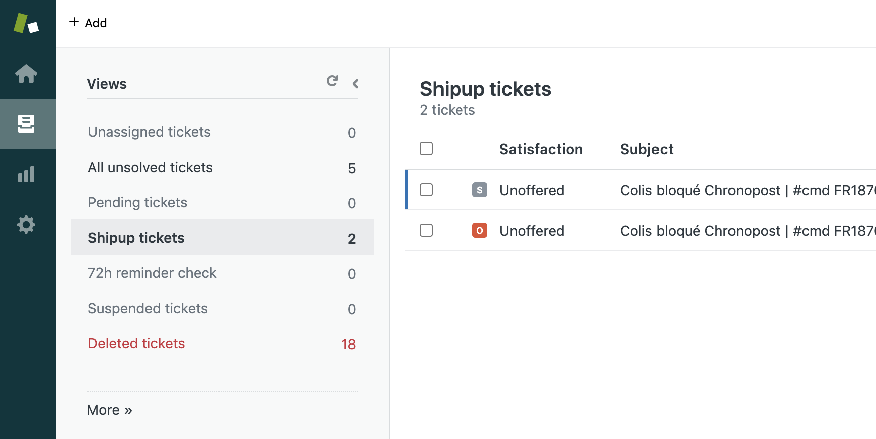The height and width of the screenshot is (439, 876).
Task: Click the Zendesk logo icon
Action: 26,23
